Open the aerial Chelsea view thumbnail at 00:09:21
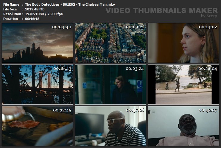This screenshot has width=221, height=148. [110, 43]
